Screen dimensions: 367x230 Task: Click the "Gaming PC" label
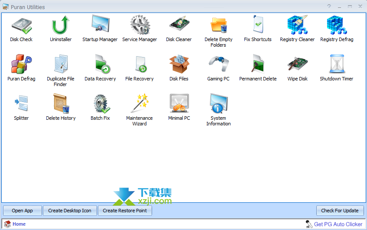218,79
